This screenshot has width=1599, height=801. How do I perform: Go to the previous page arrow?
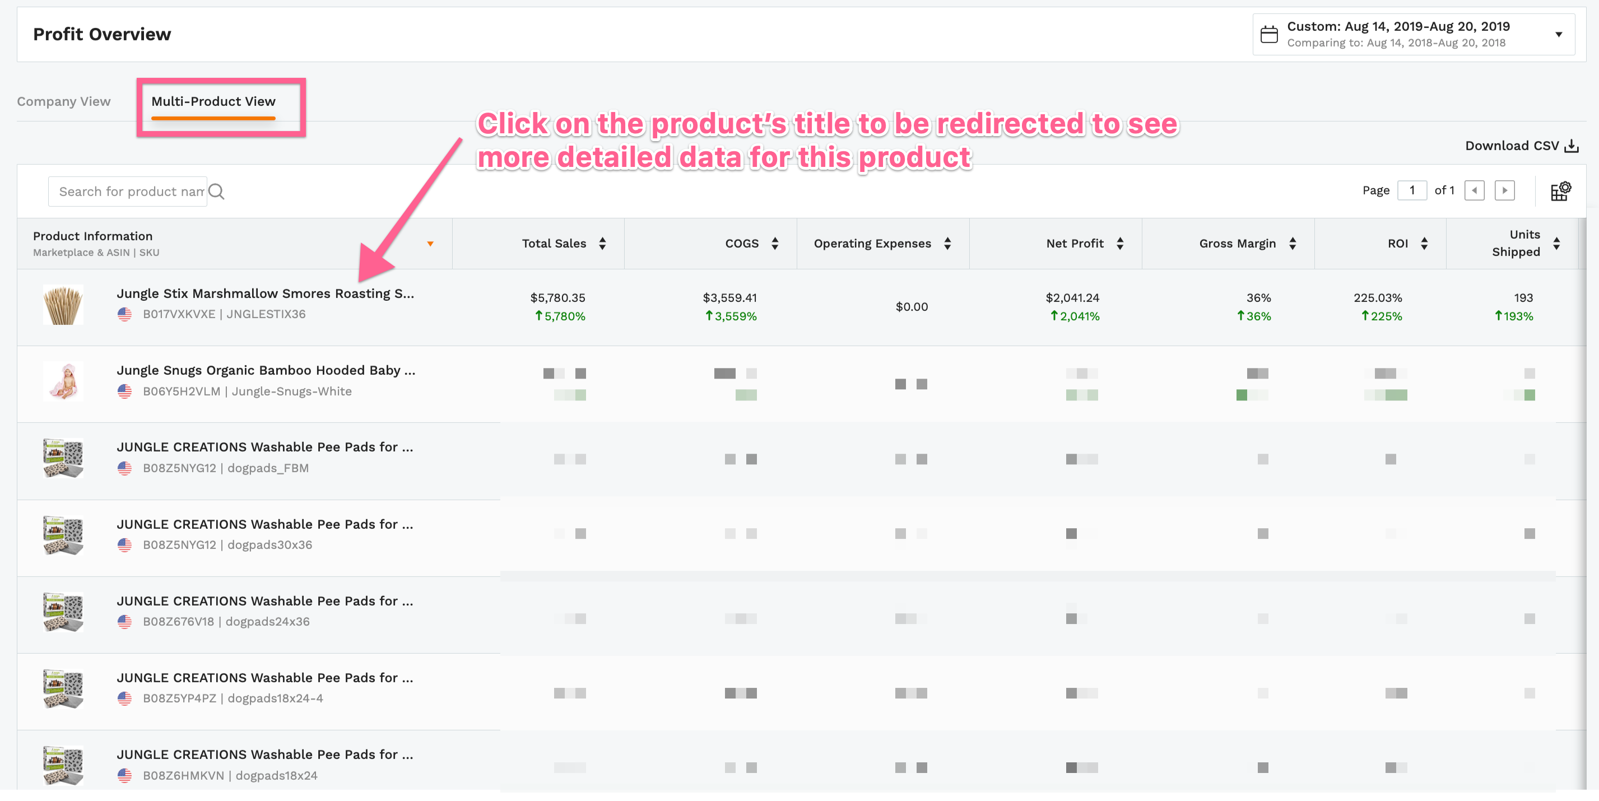[1474, 190]
